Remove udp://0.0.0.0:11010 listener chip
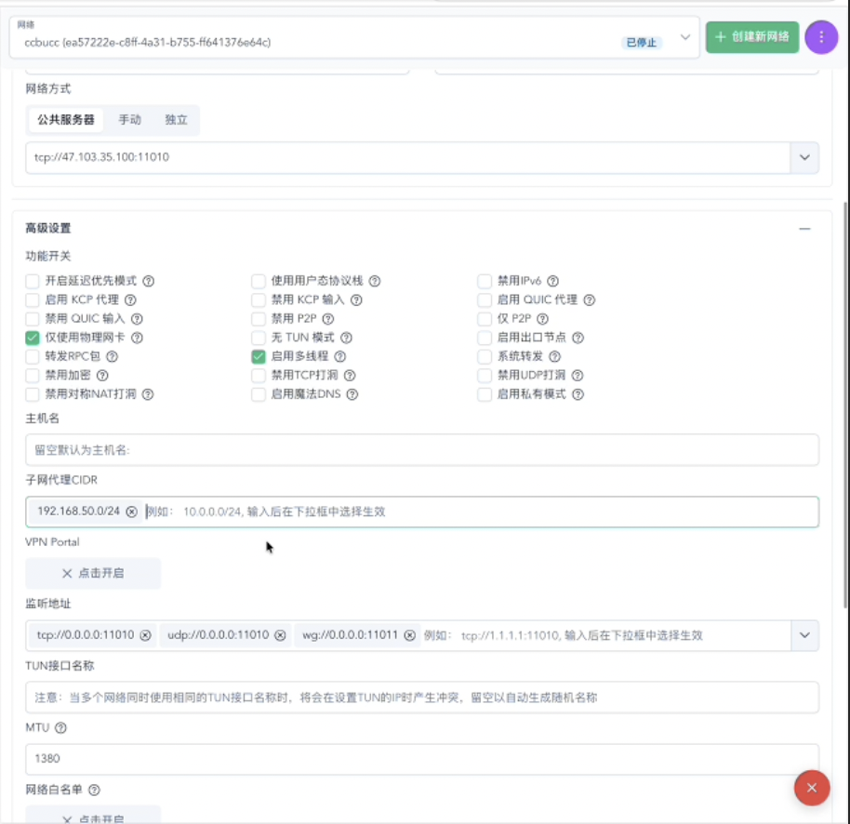 280,635
